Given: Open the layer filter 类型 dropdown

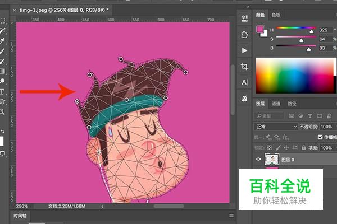Looking at the screenshot, I should pyautogui.click(x=269, y=116).
